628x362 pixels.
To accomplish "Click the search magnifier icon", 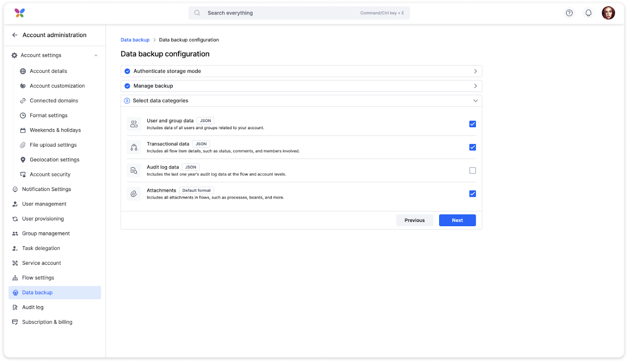I will pyautogui.click(x=197, y=13).
